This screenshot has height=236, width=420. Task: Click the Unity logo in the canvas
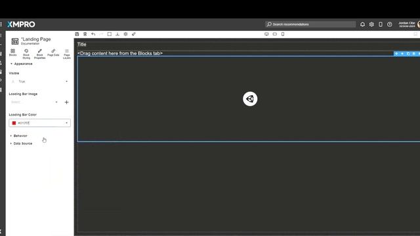pos(250,99)
